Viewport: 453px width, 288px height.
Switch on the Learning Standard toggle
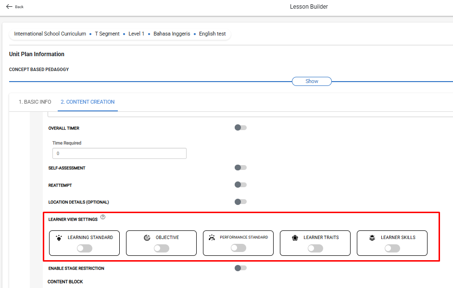(85, 248)
